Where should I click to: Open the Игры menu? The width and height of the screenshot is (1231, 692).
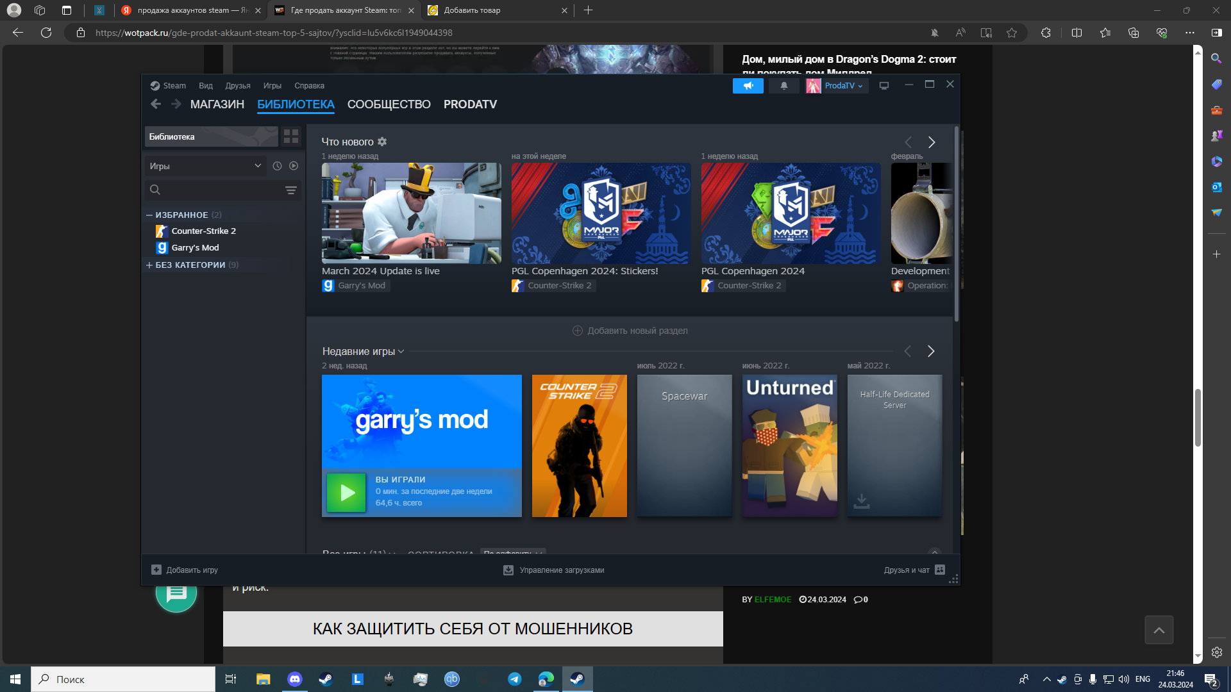click(x=272, y=86)
